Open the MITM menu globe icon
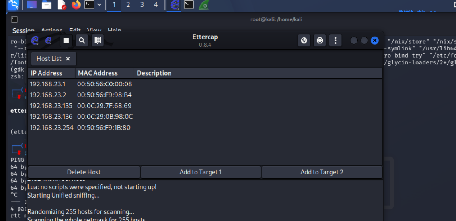456x221 pixels. click(304, 41)
